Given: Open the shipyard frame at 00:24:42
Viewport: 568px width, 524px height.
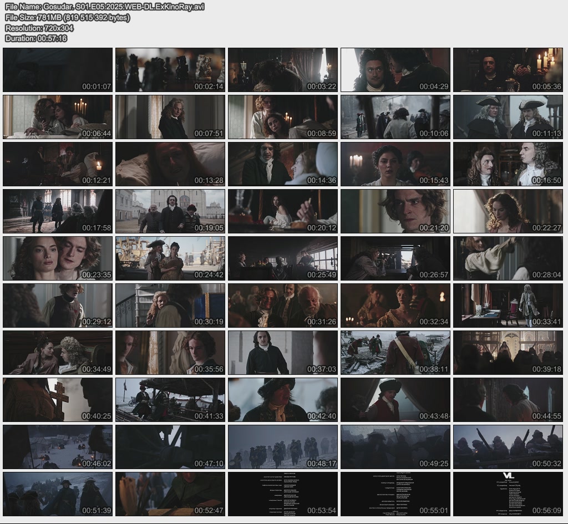Looking at the screenshot, I should (170, 258).
